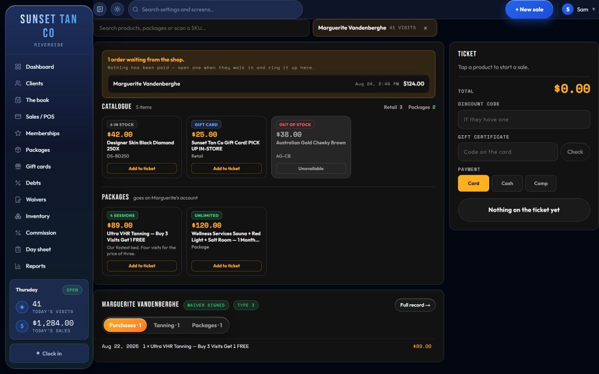Switch to Packages tab in client panel

pyautogui.click(x=207, y=325)
